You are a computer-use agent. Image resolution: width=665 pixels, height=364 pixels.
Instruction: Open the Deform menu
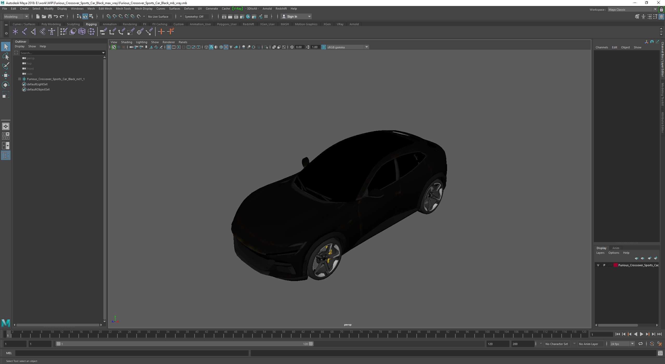[x=189, y=9]
